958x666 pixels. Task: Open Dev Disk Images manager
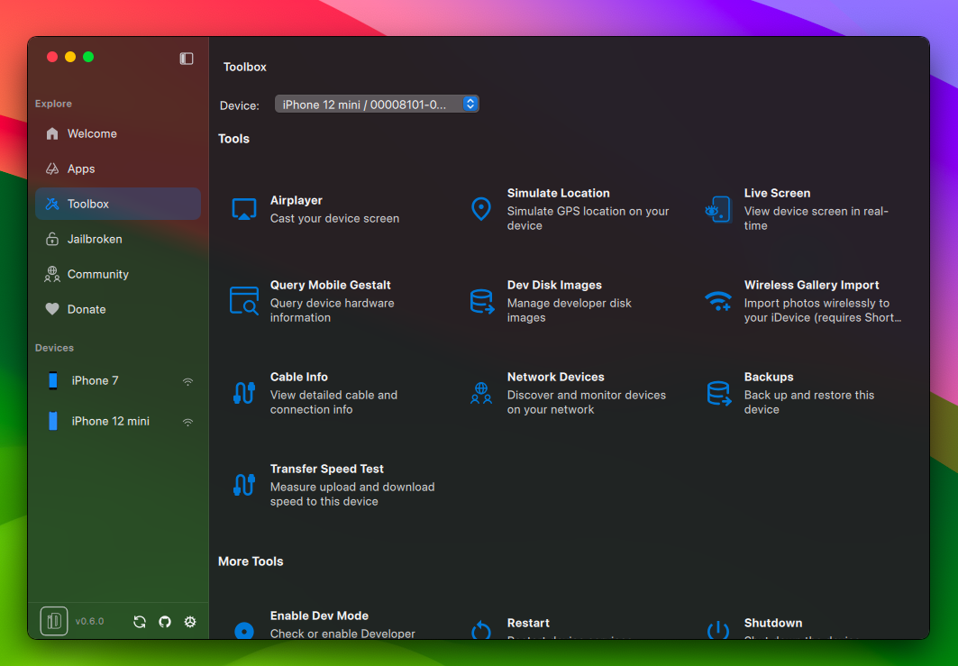(x=572, y=301)
